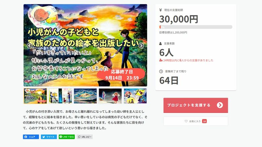Click the previous slide arrow on carousel

click(30, 45)
